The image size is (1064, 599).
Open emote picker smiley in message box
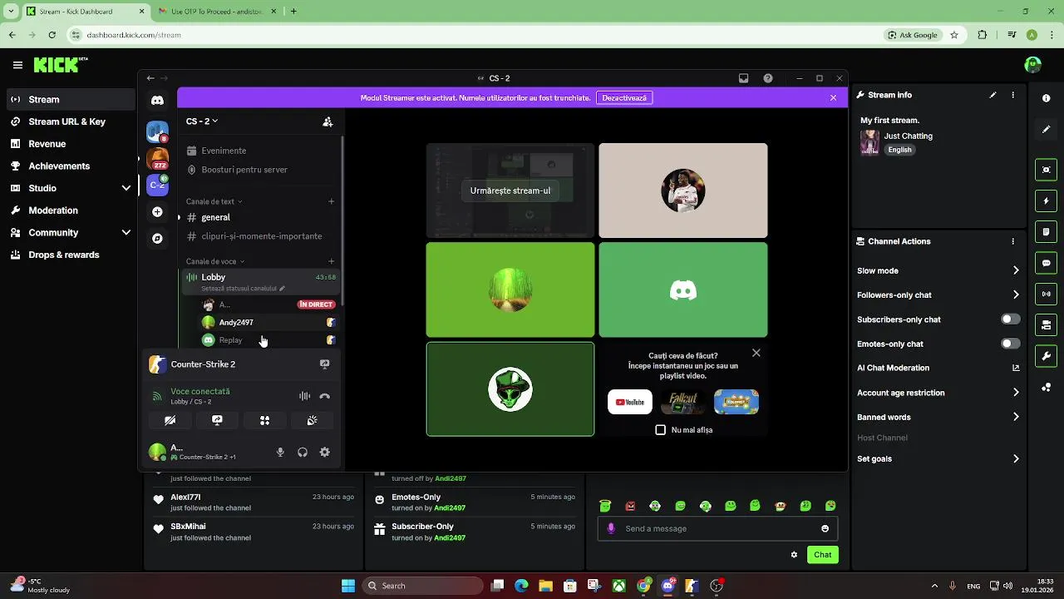coord(825,528)
